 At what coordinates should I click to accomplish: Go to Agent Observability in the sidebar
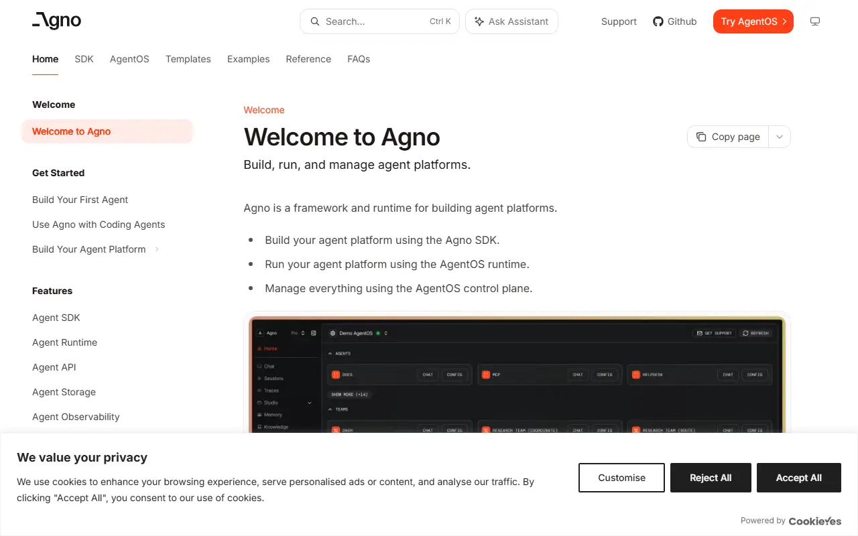click(x=76, y=417)
